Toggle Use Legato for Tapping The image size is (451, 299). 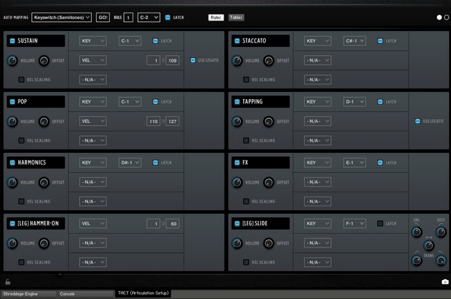coord(418,121)
